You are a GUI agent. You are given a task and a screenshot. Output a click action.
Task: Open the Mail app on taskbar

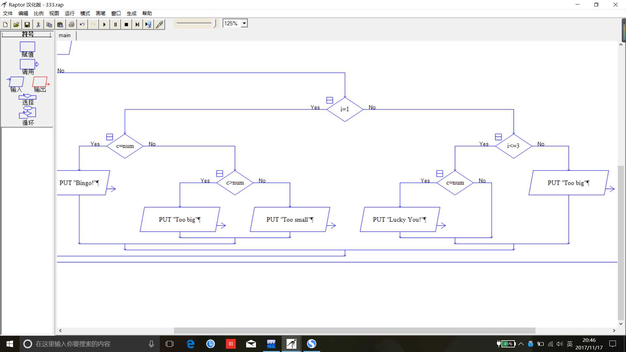pyautogui.click(x=251, y=344)
